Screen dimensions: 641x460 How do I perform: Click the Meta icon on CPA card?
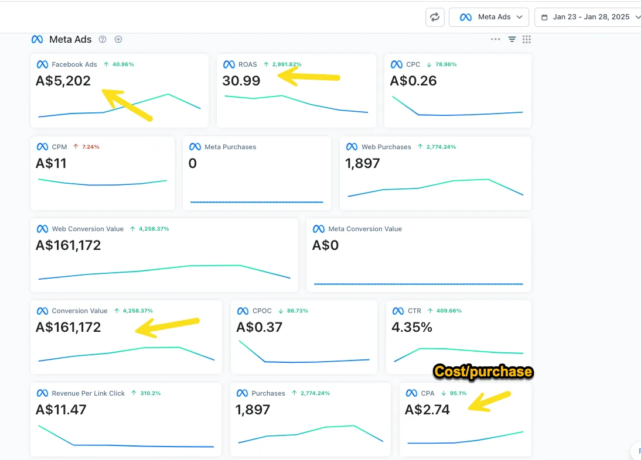(x=412, y=393)
